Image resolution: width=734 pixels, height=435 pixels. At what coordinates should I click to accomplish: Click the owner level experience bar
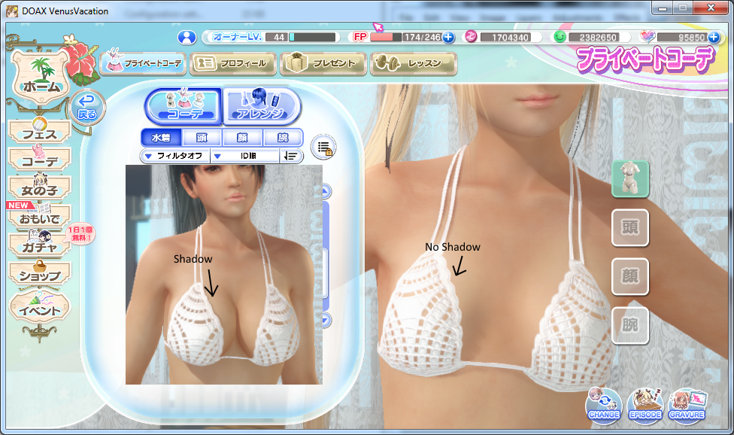[x=312, y=37]
